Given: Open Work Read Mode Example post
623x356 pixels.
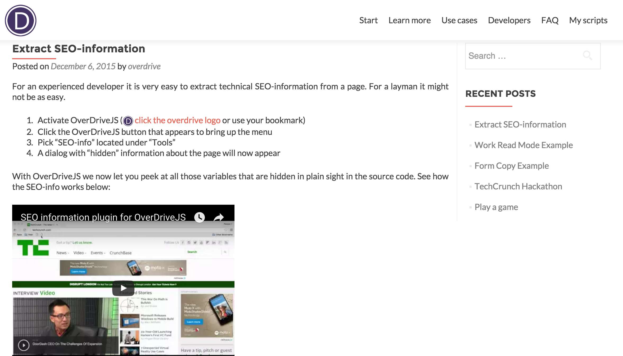Looking at the screenshot, I should [x=523, y=145].
